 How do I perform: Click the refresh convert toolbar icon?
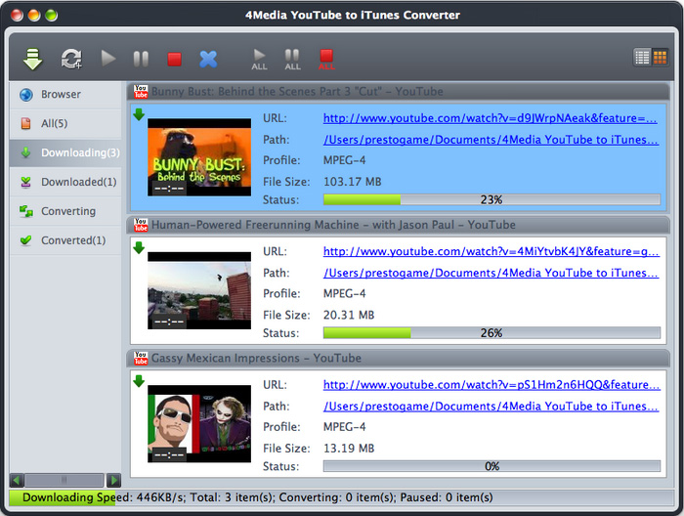[x=70, y=59]
